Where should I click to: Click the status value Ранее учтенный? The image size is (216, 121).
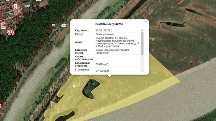point(105,34)
